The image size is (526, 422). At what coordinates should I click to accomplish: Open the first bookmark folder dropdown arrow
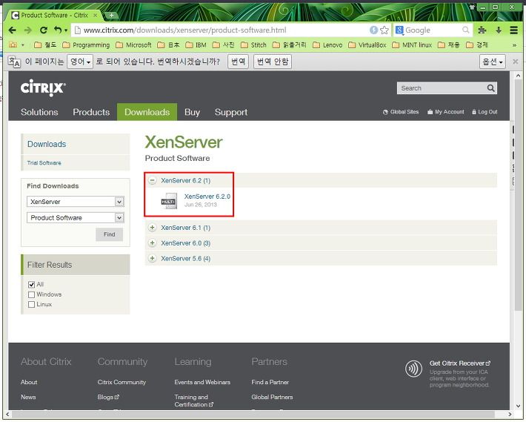click(x=23, y=45)
